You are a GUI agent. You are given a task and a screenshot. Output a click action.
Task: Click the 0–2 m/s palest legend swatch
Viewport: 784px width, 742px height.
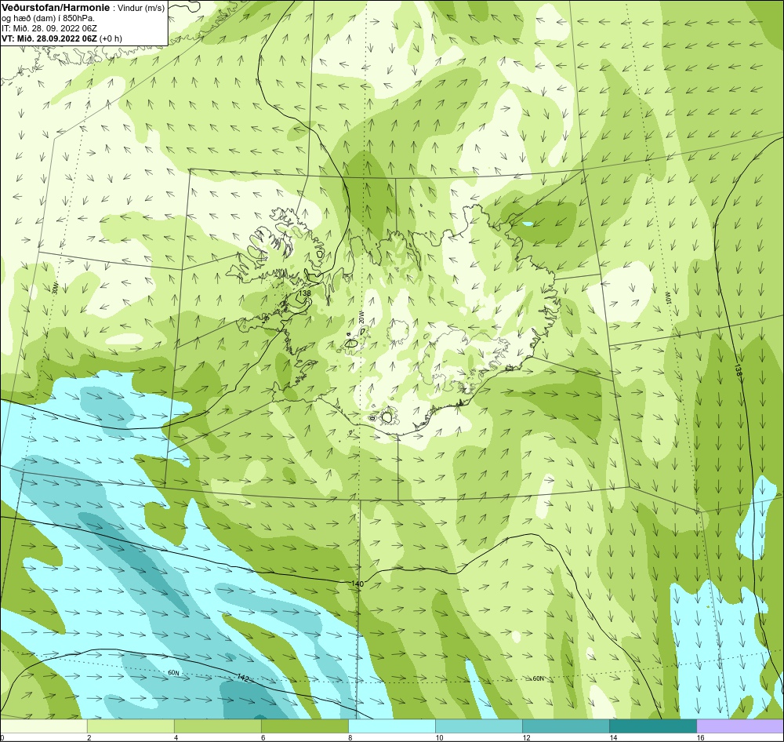(43, 726)
